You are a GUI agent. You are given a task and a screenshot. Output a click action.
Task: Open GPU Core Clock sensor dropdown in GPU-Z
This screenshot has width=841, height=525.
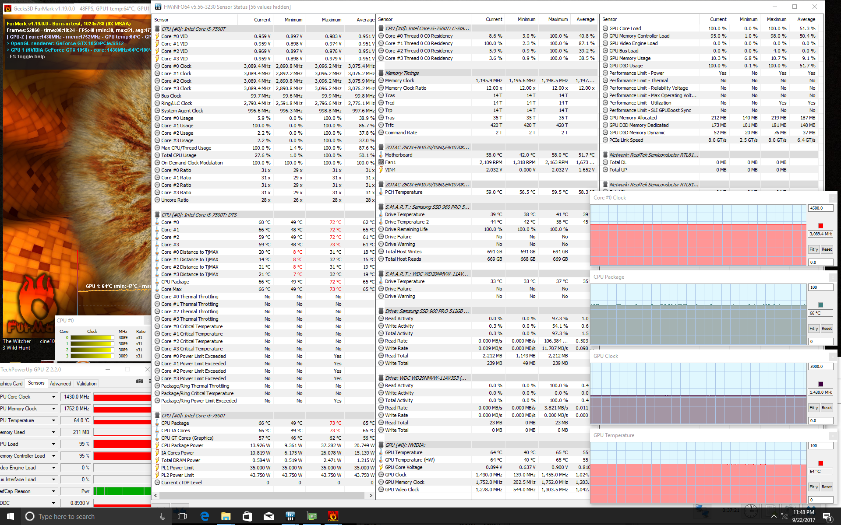[x=53, y=397]
